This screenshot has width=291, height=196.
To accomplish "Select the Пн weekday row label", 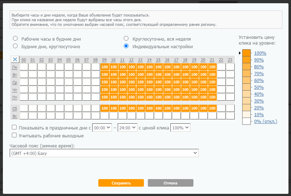I will 15,67.
